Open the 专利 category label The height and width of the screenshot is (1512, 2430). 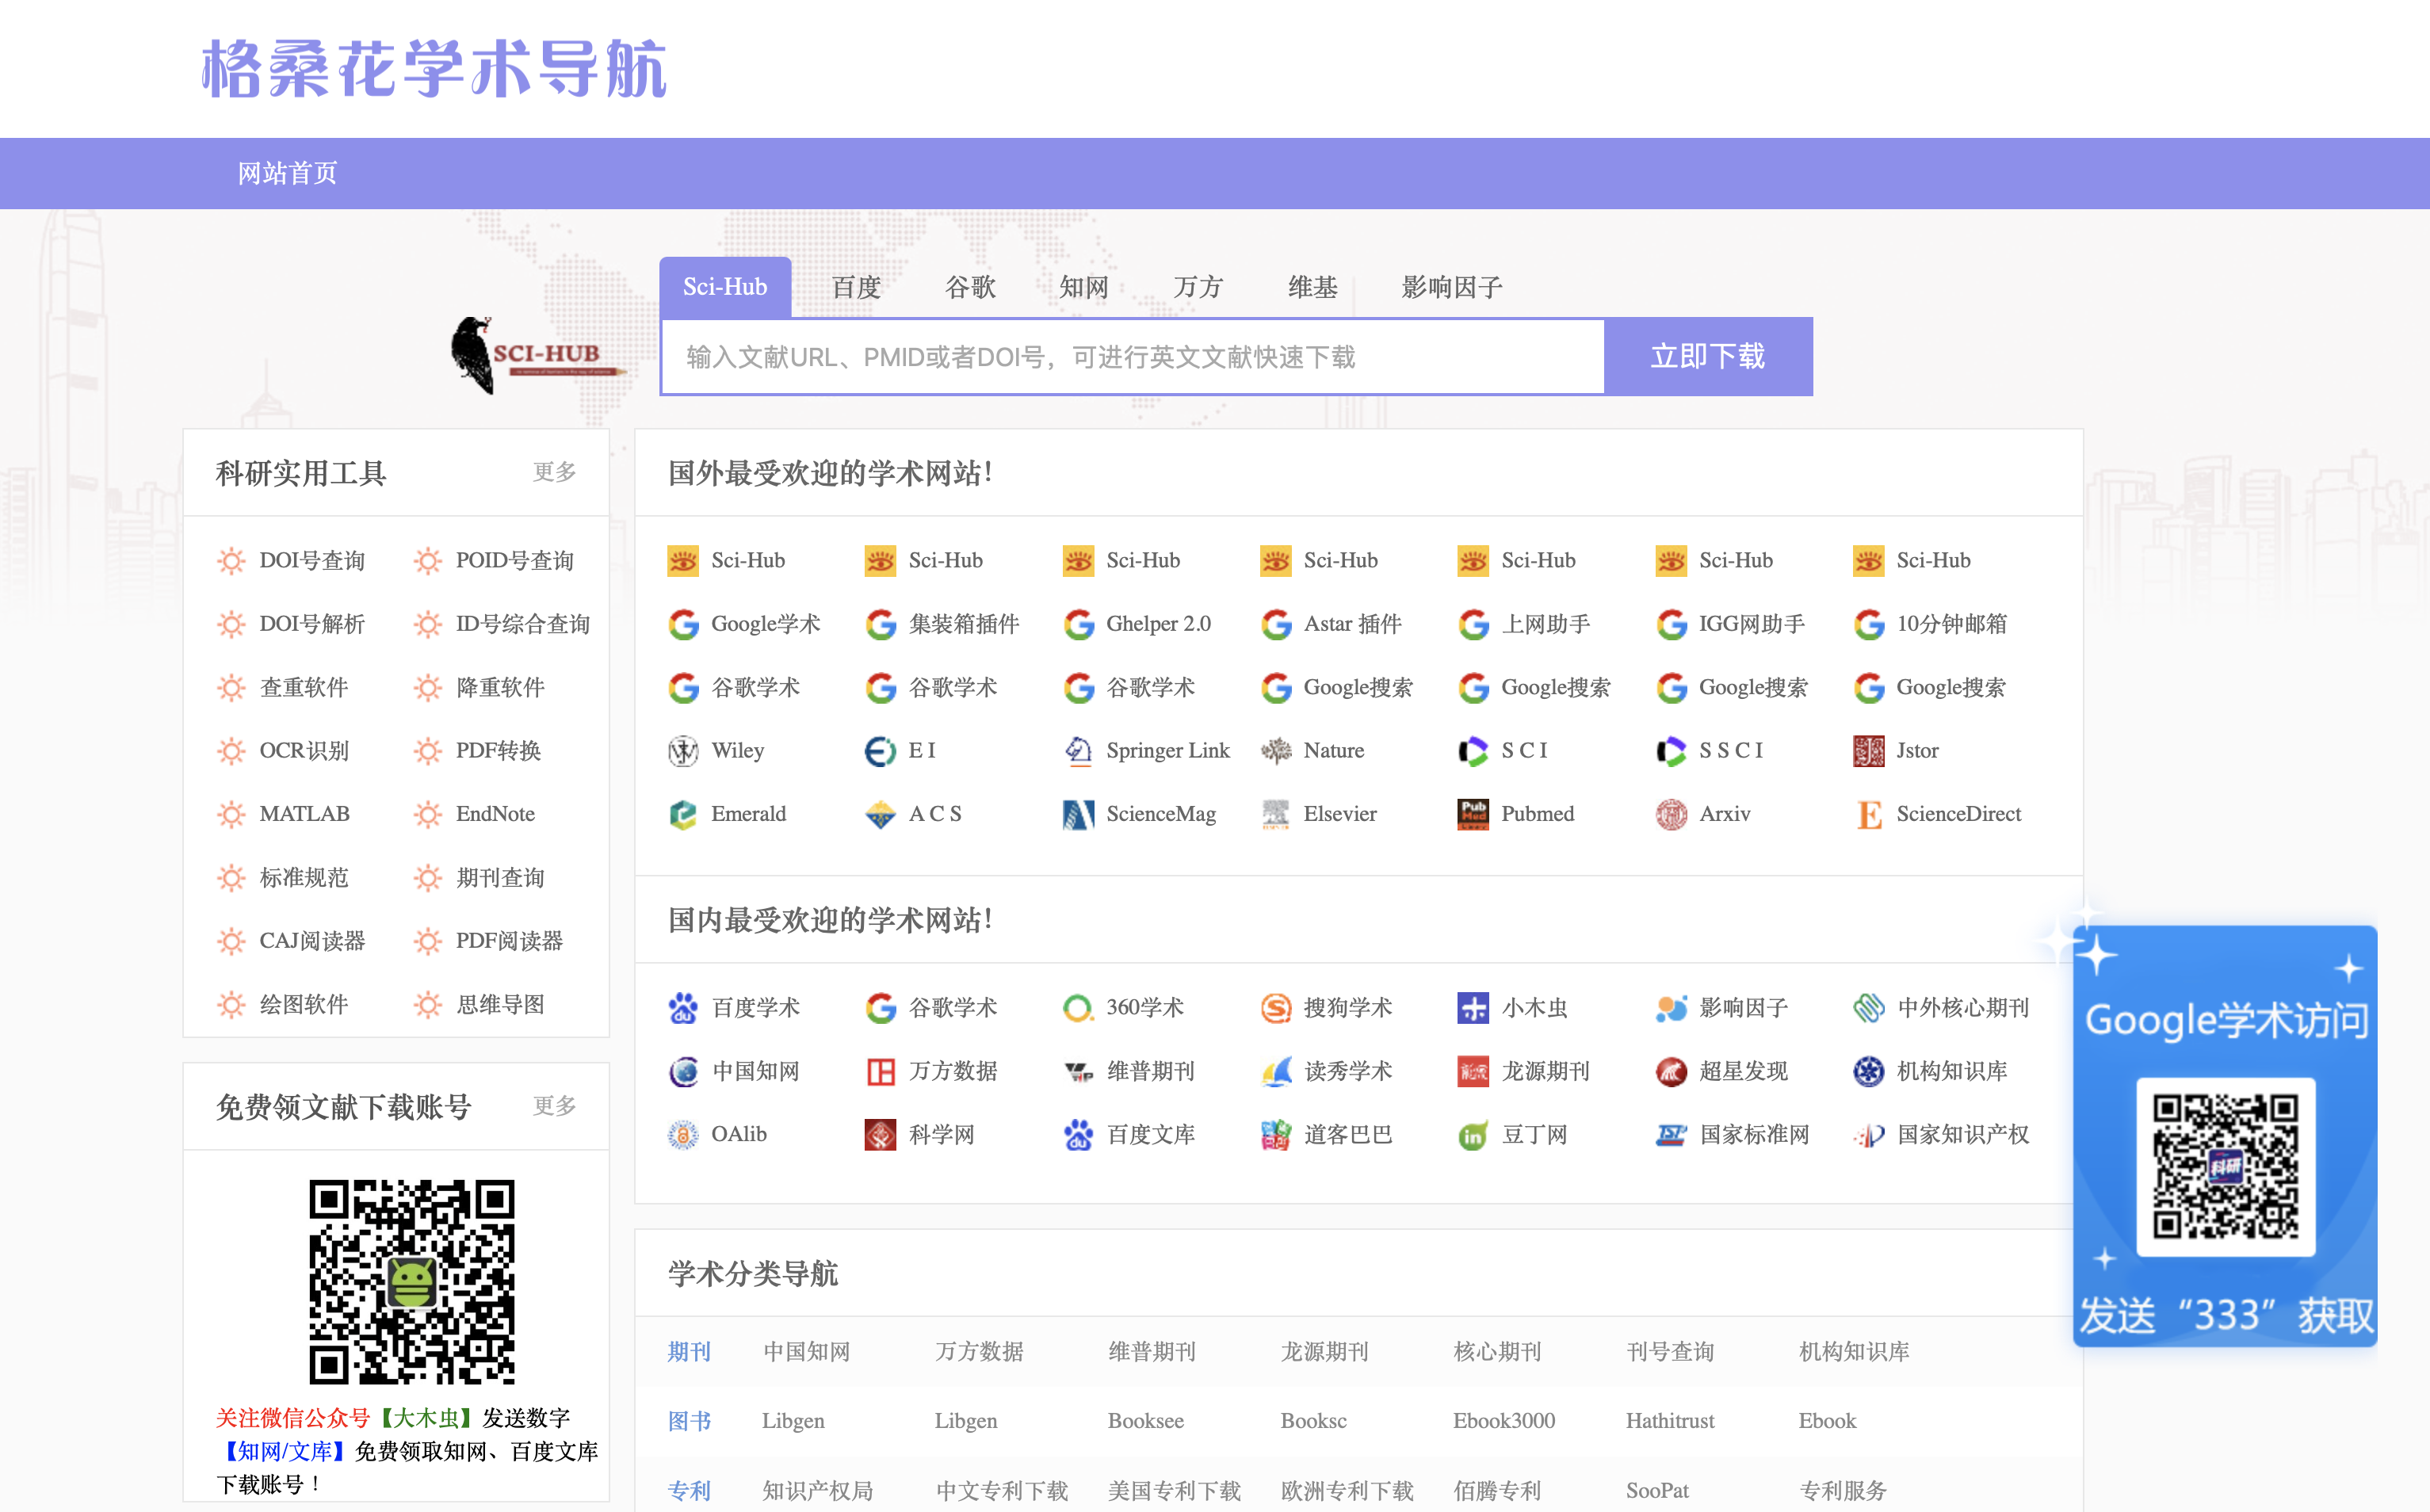689,1491
